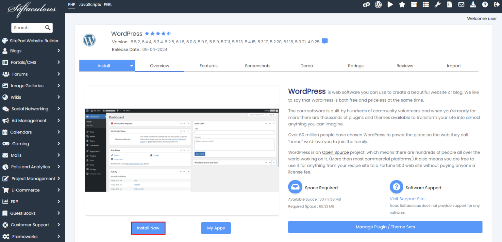Open the Demos section via play icon
This screenshot has height=242, width=502.
[390, 5]
